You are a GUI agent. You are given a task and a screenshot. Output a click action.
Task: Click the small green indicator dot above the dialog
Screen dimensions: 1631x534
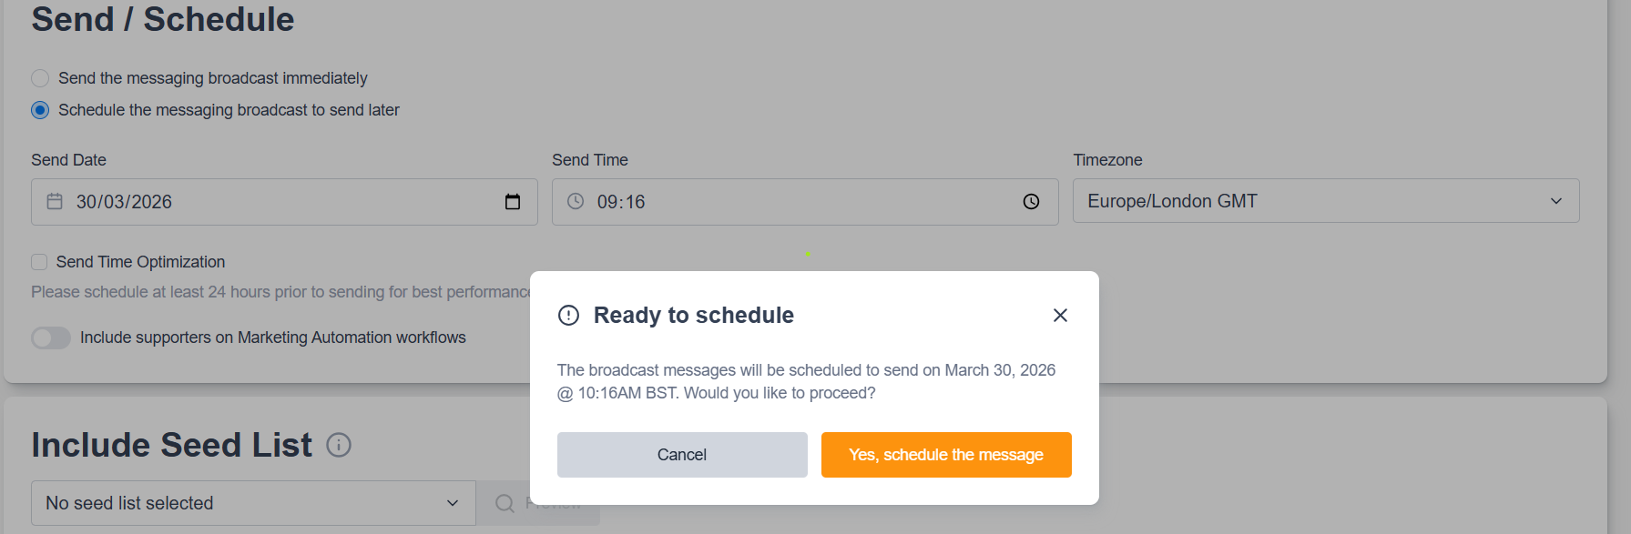point(807,255)
